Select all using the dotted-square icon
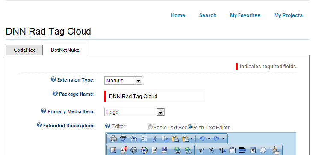Image resolution: width=313 pixels, height=155 pixels. [145, 138]
